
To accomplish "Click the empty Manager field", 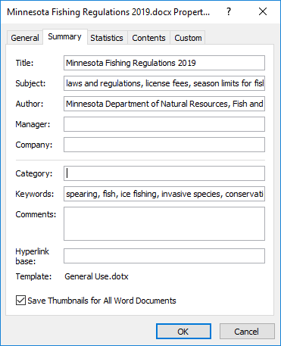I will tap(164, 124).
